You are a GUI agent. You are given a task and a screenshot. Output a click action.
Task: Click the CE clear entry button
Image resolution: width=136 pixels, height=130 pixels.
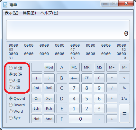pyautogui.click(x=87, y=78)
